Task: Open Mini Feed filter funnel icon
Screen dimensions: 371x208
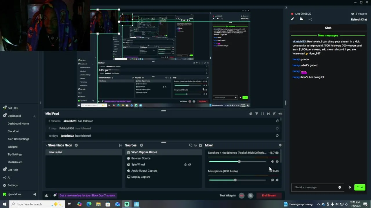Action: (x=257, y=114)
